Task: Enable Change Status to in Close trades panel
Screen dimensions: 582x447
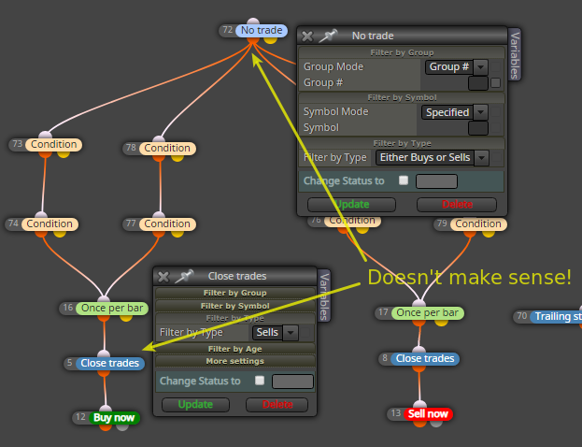Action: (260, 381)
